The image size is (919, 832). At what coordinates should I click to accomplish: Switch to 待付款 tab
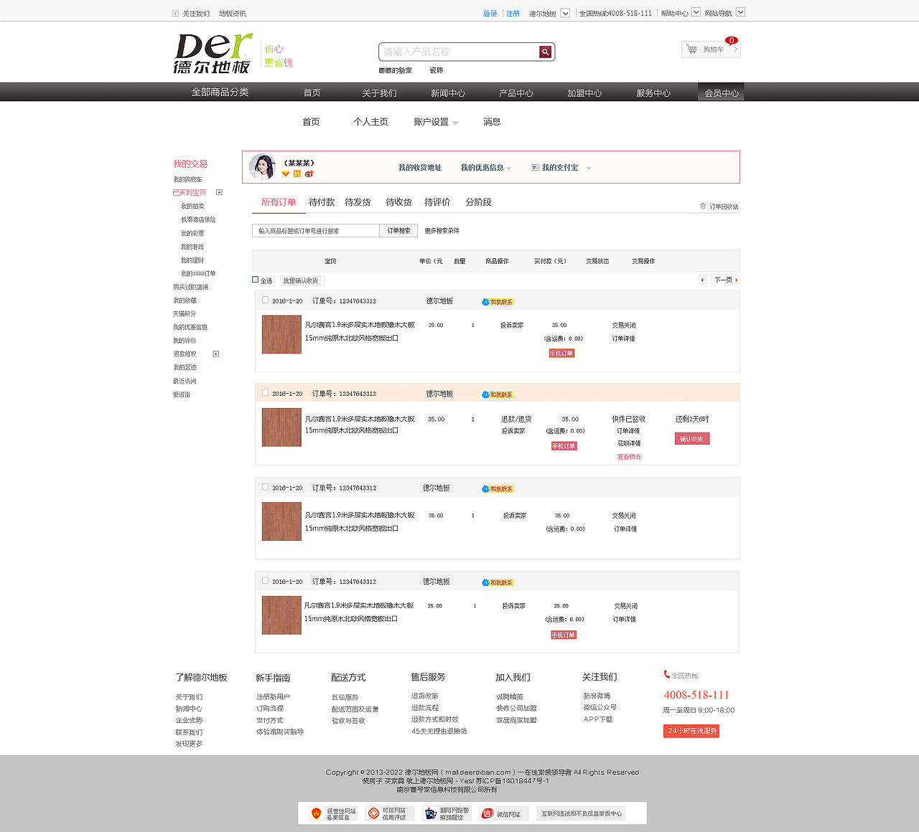click(x=322, y=202)
